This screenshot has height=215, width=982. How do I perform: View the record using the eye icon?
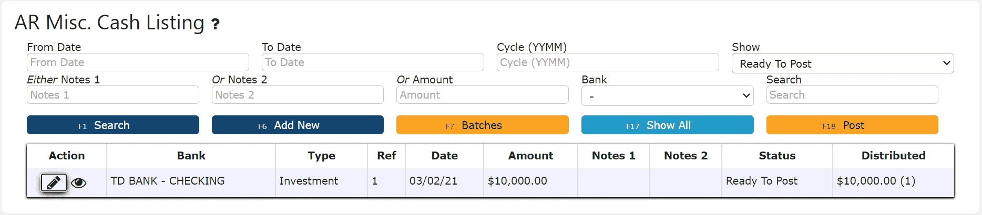[79, 183]
